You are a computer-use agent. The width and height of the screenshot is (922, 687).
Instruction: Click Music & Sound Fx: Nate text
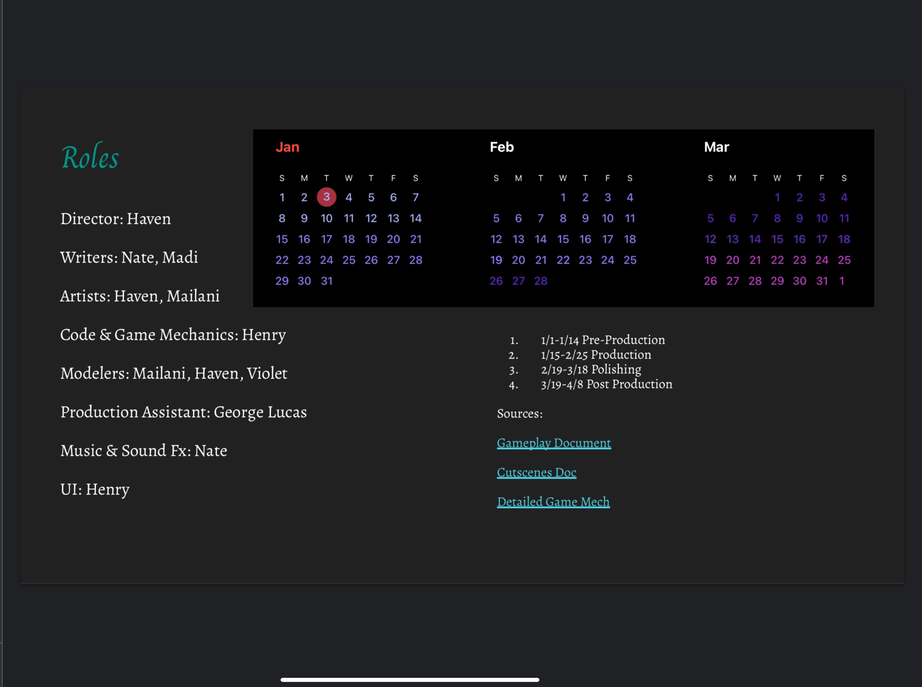click(x=144, y=451)
